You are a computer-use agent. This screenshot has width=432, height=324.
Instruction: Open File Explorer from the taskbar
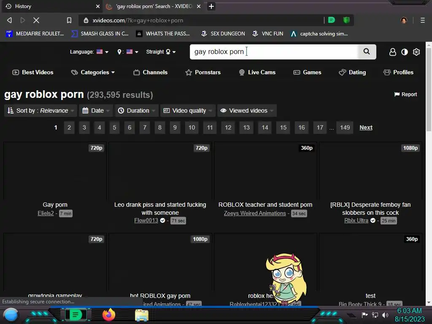[142, 316]
